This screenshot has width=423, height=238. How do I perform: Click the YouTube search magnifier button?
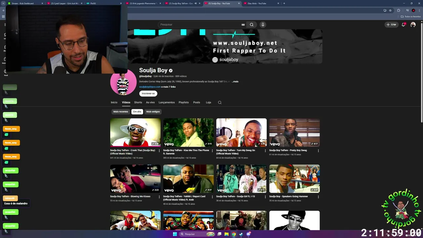point(251,24)
